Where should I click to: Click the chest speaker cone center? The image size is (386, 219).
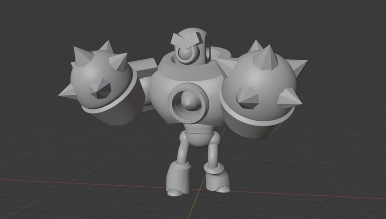coord(188,102)
